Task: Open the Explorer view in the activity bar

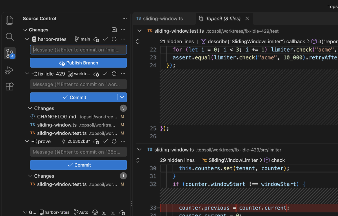Action: pyautogui.click(x=10, y=20)
